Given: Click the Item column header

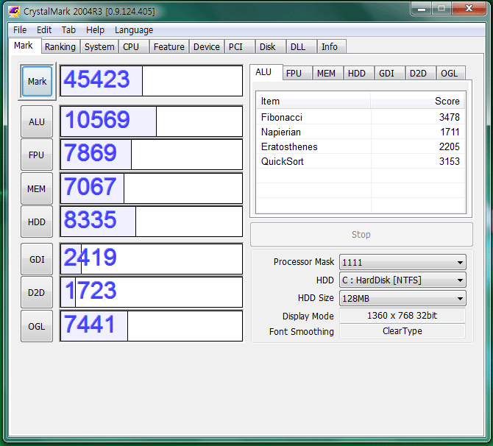Looking at the screenshot, I should pyautogui.click(x=313, y=101).
